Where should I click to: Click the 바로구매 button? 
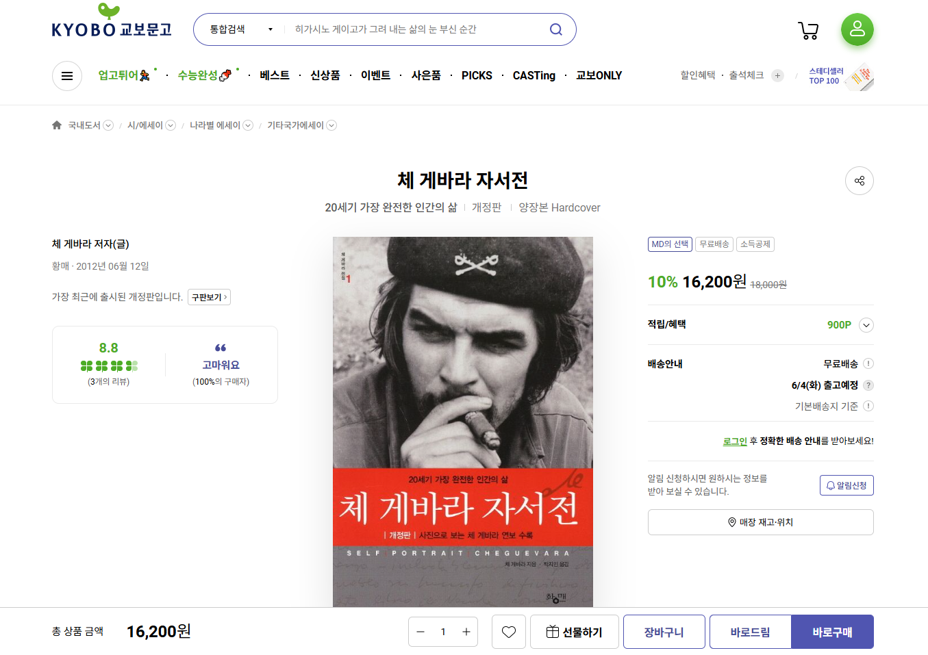[833, 632]
